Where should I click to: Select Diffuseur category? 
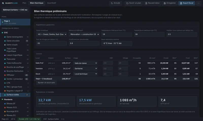point(15,75)
